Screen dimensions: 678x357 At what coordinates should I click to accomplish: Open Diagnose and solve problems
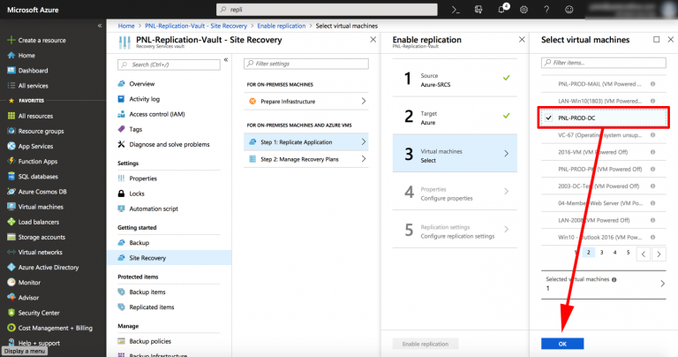tap(169, 145)
